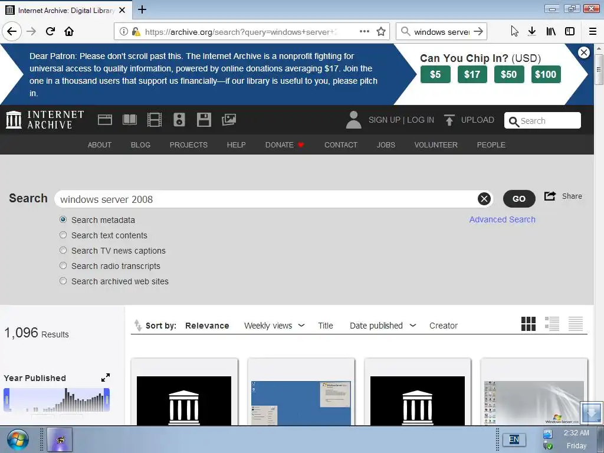Open Firefox library icon

click(x=551, y=31)
